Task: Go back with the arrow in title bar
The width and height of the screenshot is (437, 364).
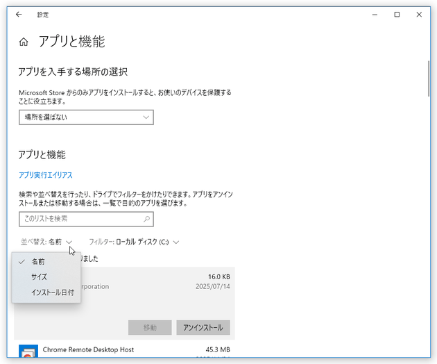Action: [x=19, y=15]
